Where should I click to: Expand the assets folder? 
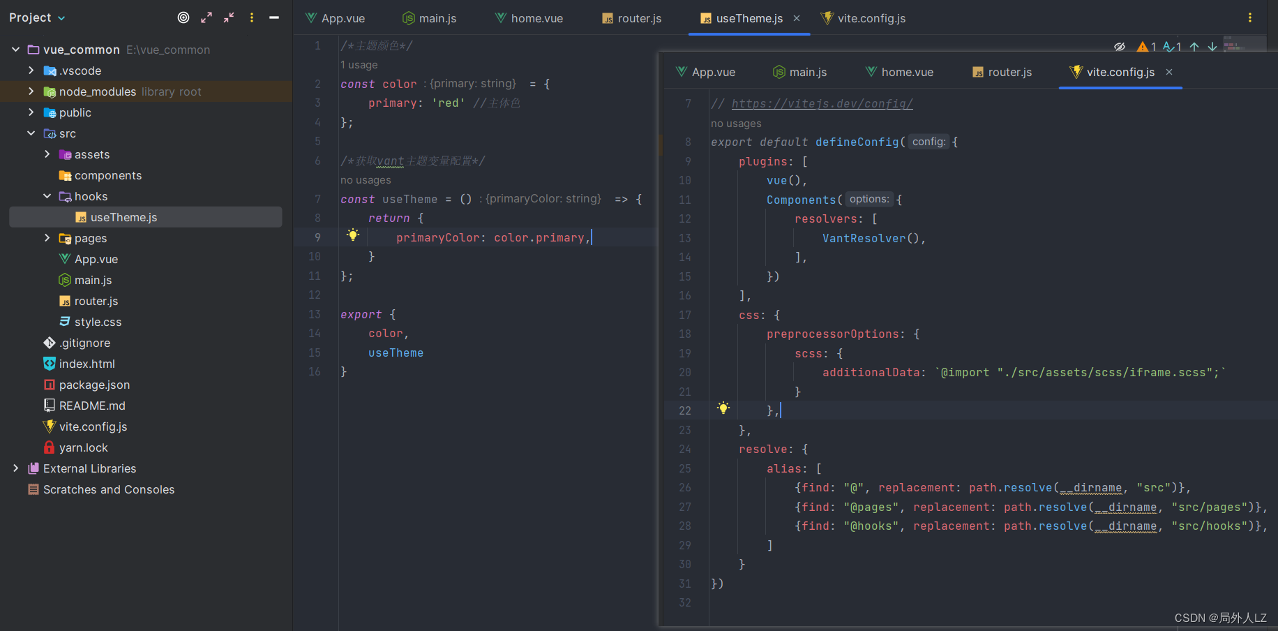47,154
